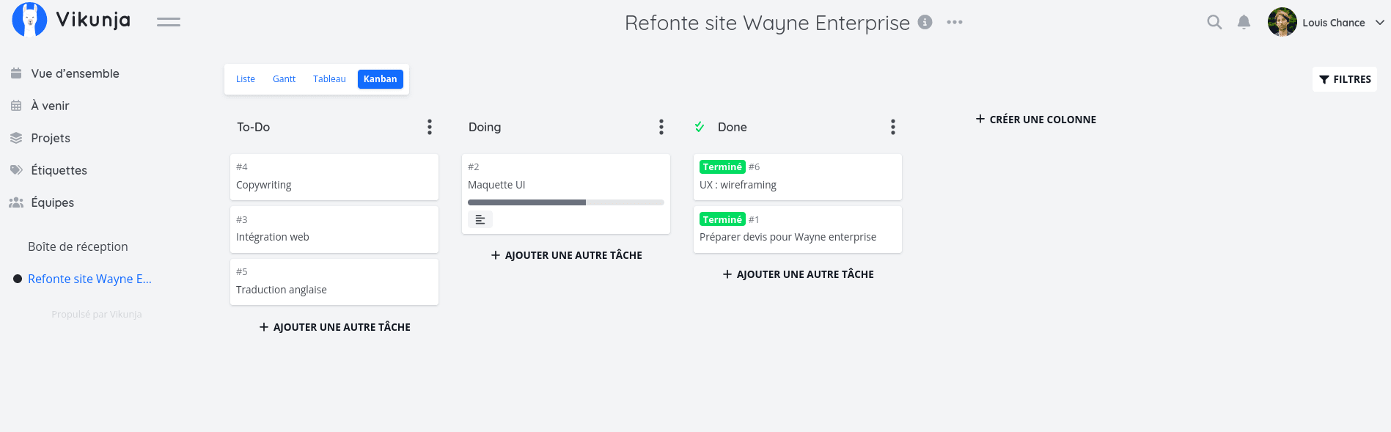The image size is (1391, 432).
Task: Add another task in Done column
Action: [798, 274]
